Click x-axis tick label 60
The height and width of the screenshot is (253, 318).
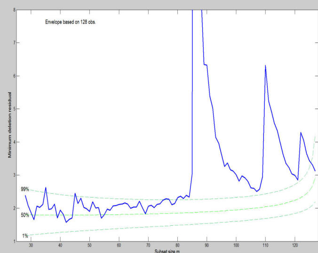(x=119, y=245)
